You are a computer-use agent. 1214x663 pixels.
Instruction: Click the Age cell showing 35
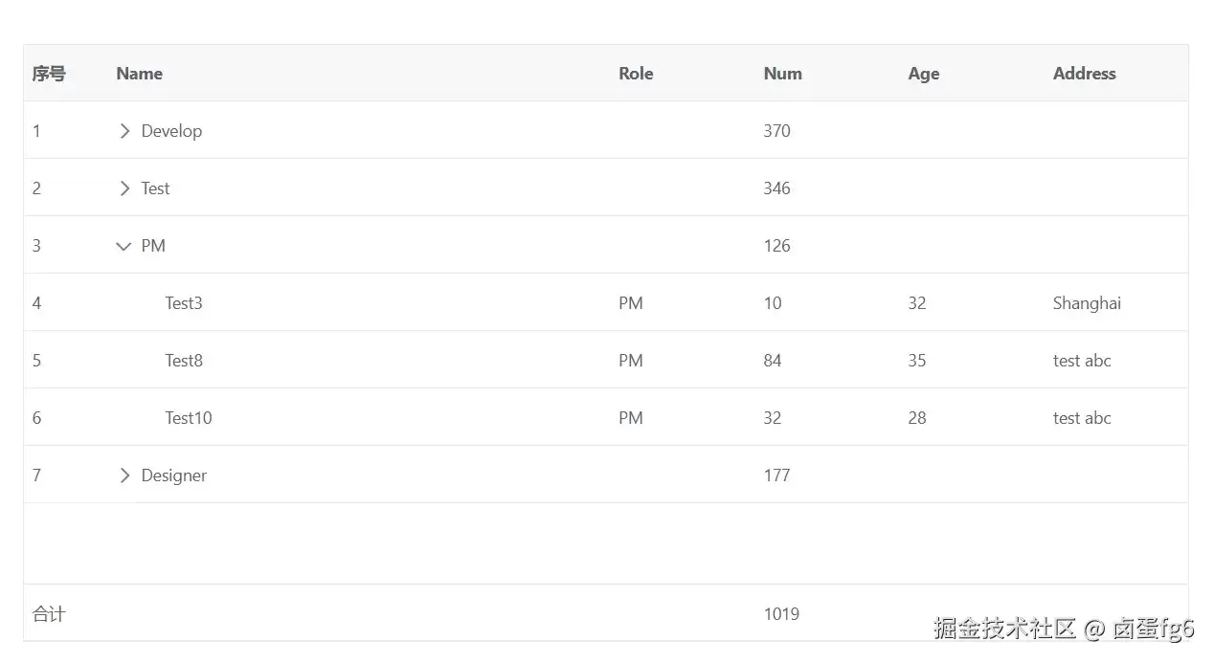coord(917,361)
